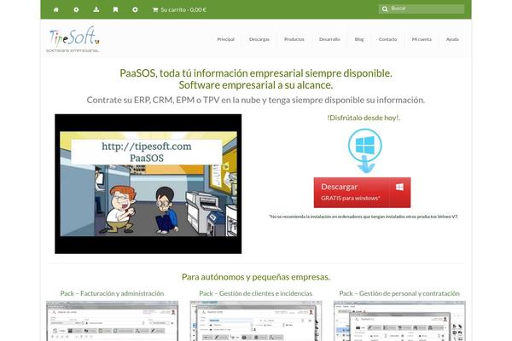512x341 pixels.
Task: Open the Mi cuenta menu item
Action: coord(422,39)
